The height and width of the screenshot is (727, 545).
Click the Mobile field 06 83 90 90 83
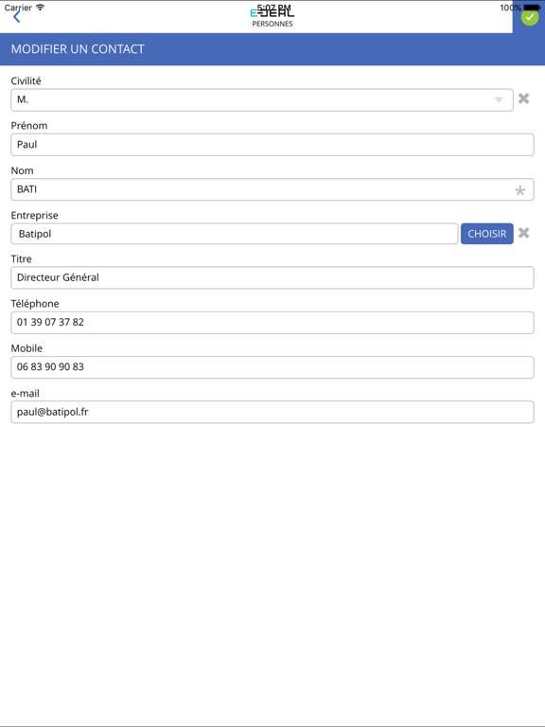click(x=272, y=367)
